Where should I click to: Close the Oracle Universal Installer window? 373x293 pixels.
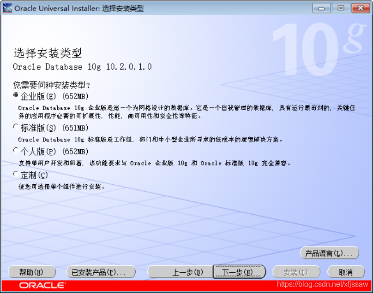(x=361, y=8)
